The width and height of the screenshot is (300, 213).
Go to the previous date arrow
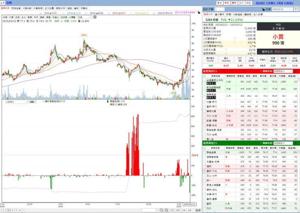(289, 9)
